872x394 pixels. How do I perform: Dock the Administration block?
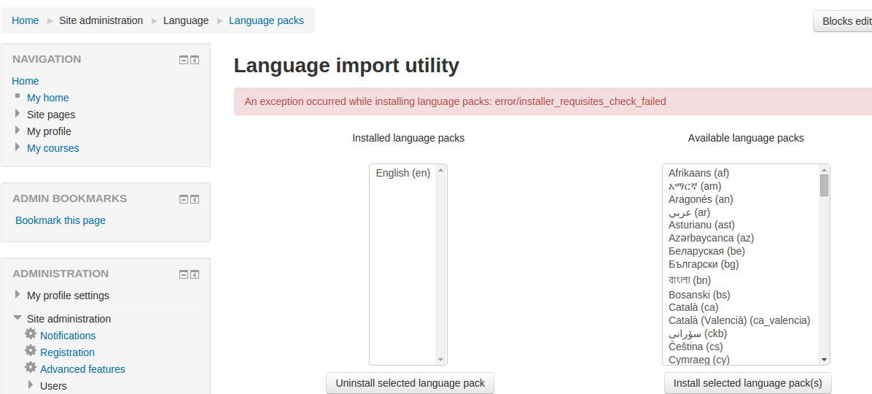pyautogui.click(x=195, y=274)
